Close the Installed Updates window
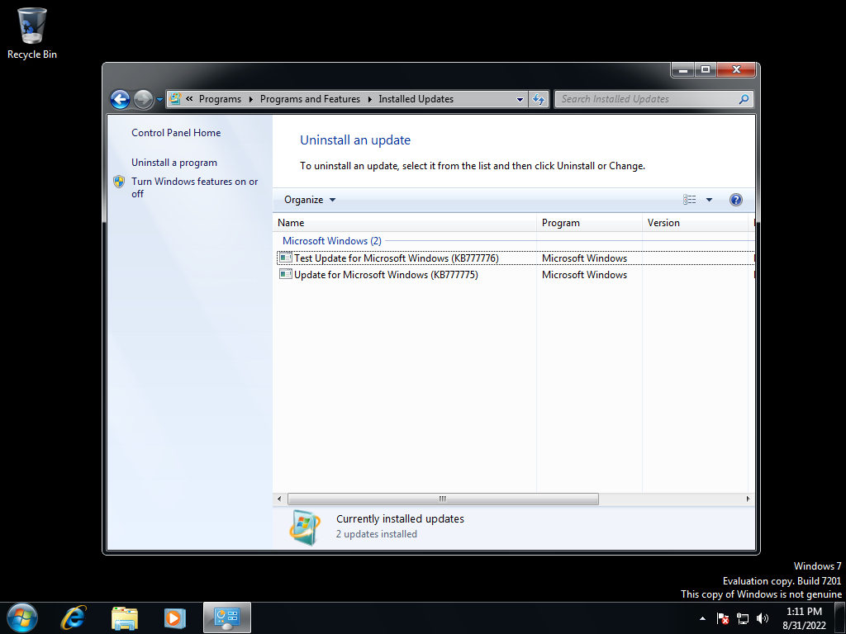This screenshot has width=846, height=634. pos(736,70)
